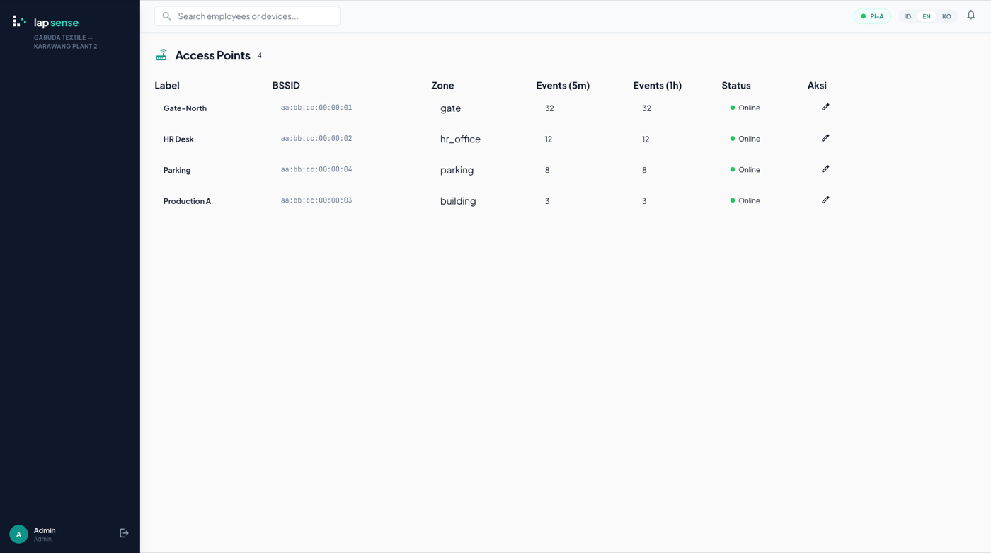Viewport: 991px width, 553px height.
Task: Focus the search employees or devices field
Action: [248, 16]
